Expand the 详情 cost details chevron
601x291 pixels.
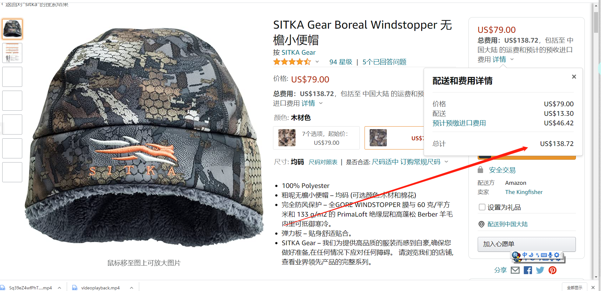point(321,103)
